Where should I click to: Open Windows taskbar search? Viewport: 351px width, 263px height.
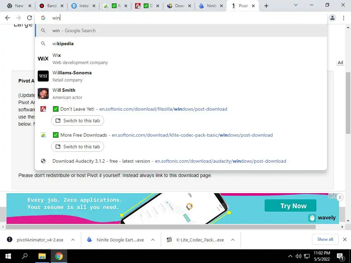[x=25, y=256]
